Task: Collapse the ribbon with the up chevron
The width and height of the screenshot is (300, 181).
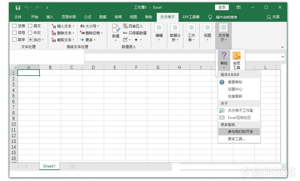Action: point(282,47)
